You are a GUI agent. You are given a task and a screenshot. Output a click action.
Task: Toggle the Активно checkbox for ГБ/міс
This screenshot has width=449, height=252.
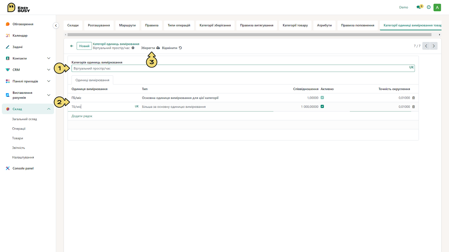(x=322, y=97)
